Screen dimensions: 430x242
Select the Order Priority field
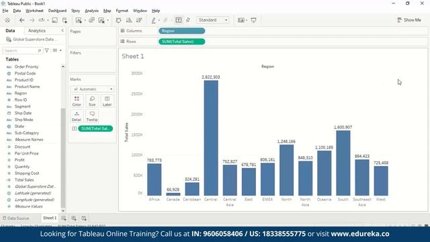pyautogui.click(x=27, y=67)
